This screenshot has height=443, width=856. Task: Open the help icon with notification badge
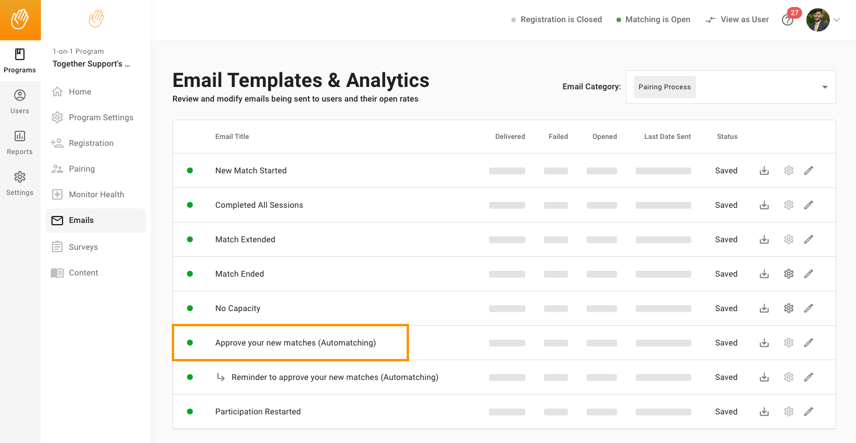point(787,20)
